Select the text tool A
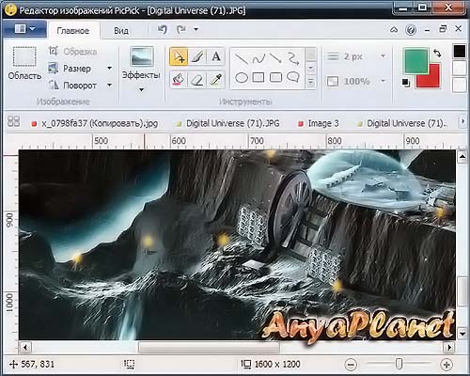Screen dimensions: 470x376 coord(216,56)
